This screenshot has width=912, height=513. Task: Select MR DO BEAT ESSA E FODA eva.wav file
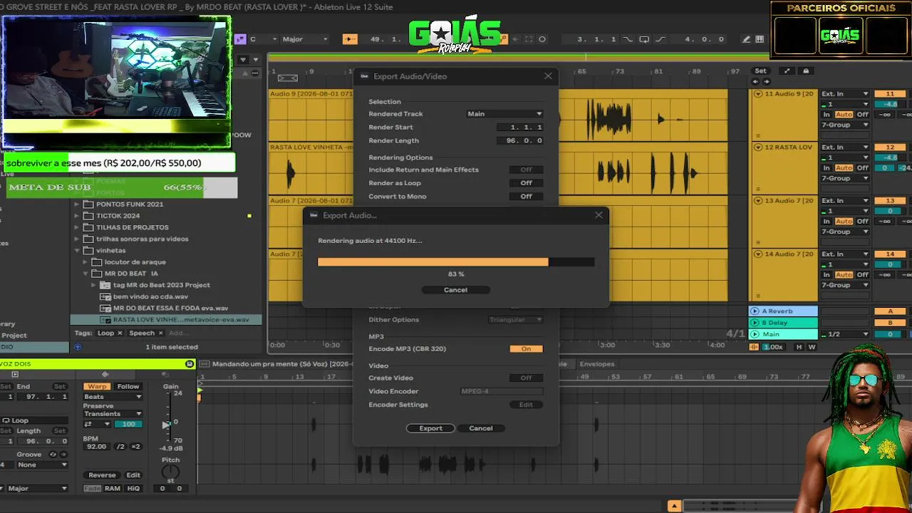tap(170, 309)
